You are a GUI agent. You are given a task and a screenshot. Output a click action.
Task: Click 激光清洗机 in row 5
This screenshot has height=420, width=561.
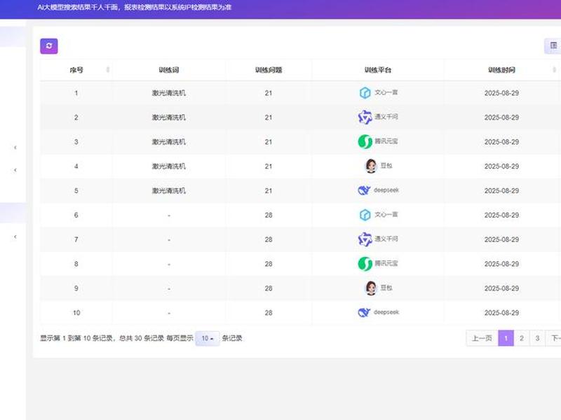[169, 190]
